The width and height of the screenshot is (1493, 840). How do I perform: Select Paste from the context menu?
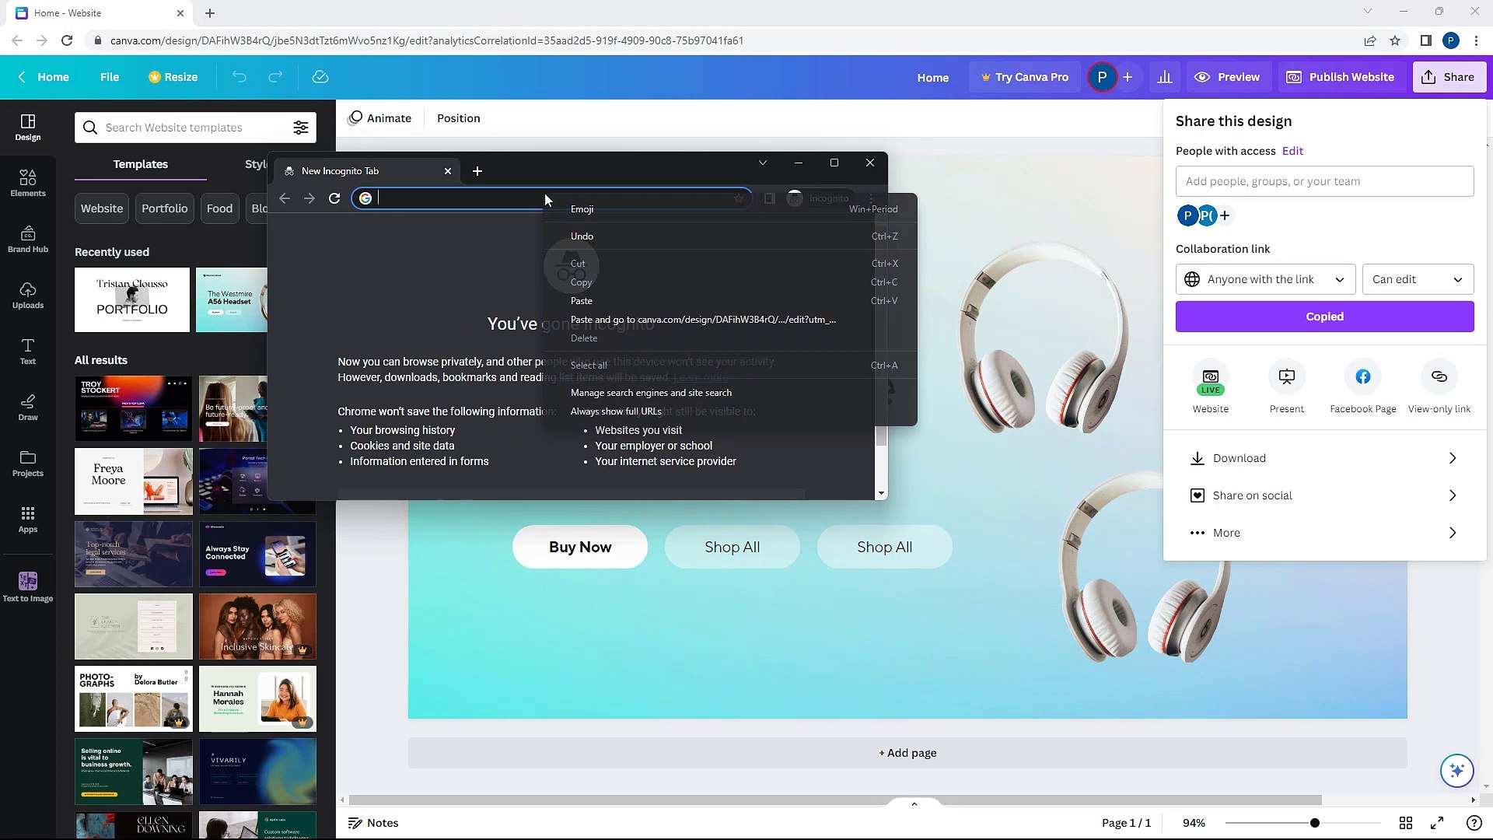[581, 301]
